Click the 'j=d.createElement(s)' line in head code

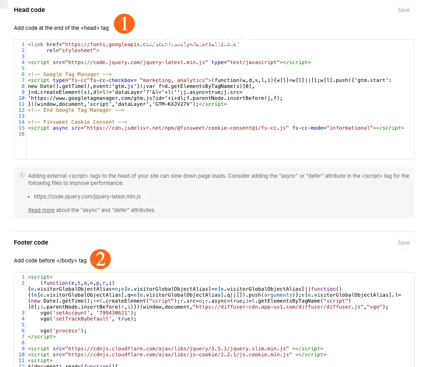(x=135, y=92)
